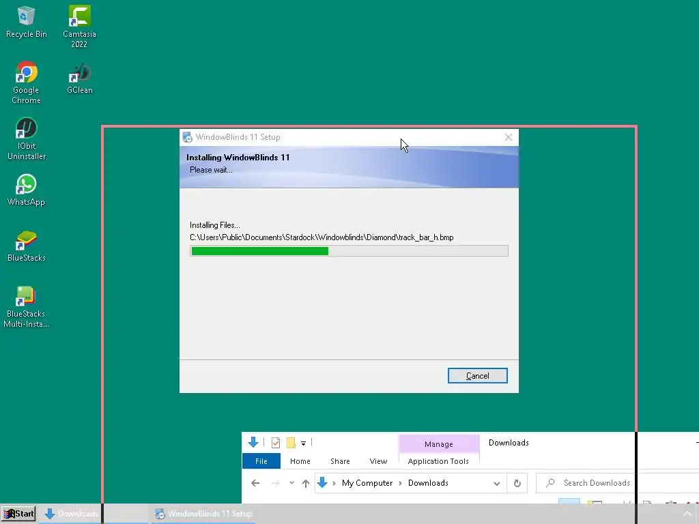Show hidden system tray icons
The height and width of the screenshot is (524, 699).
tap(687, 514)
